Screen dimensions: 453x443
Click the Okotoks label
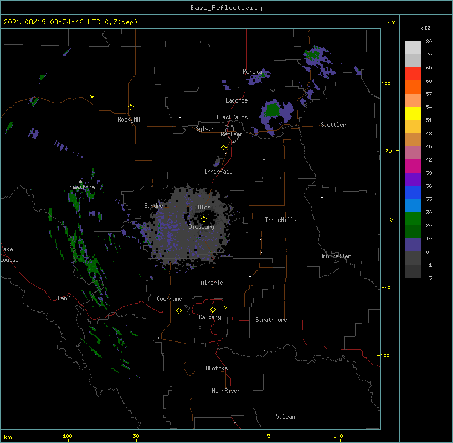(217, 368)
